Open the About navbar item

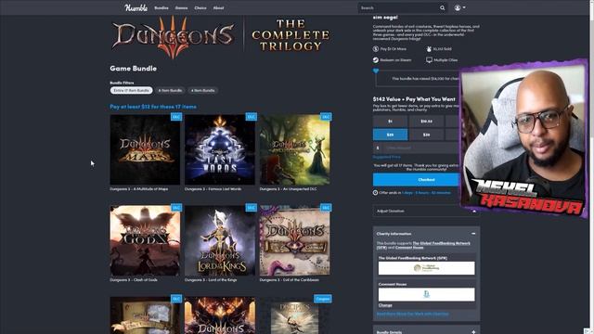click(219, 8)
